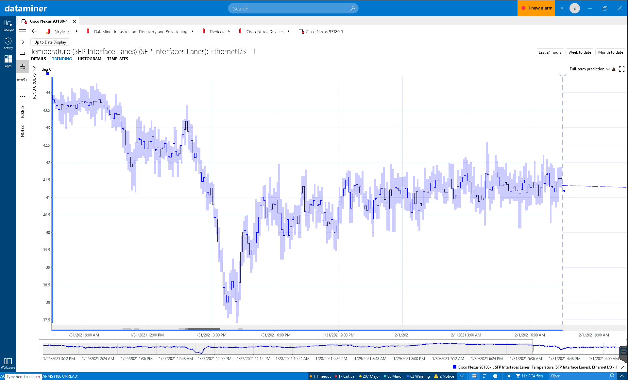
Task: Click the sorted bars view icon
Action: (484, 376)
